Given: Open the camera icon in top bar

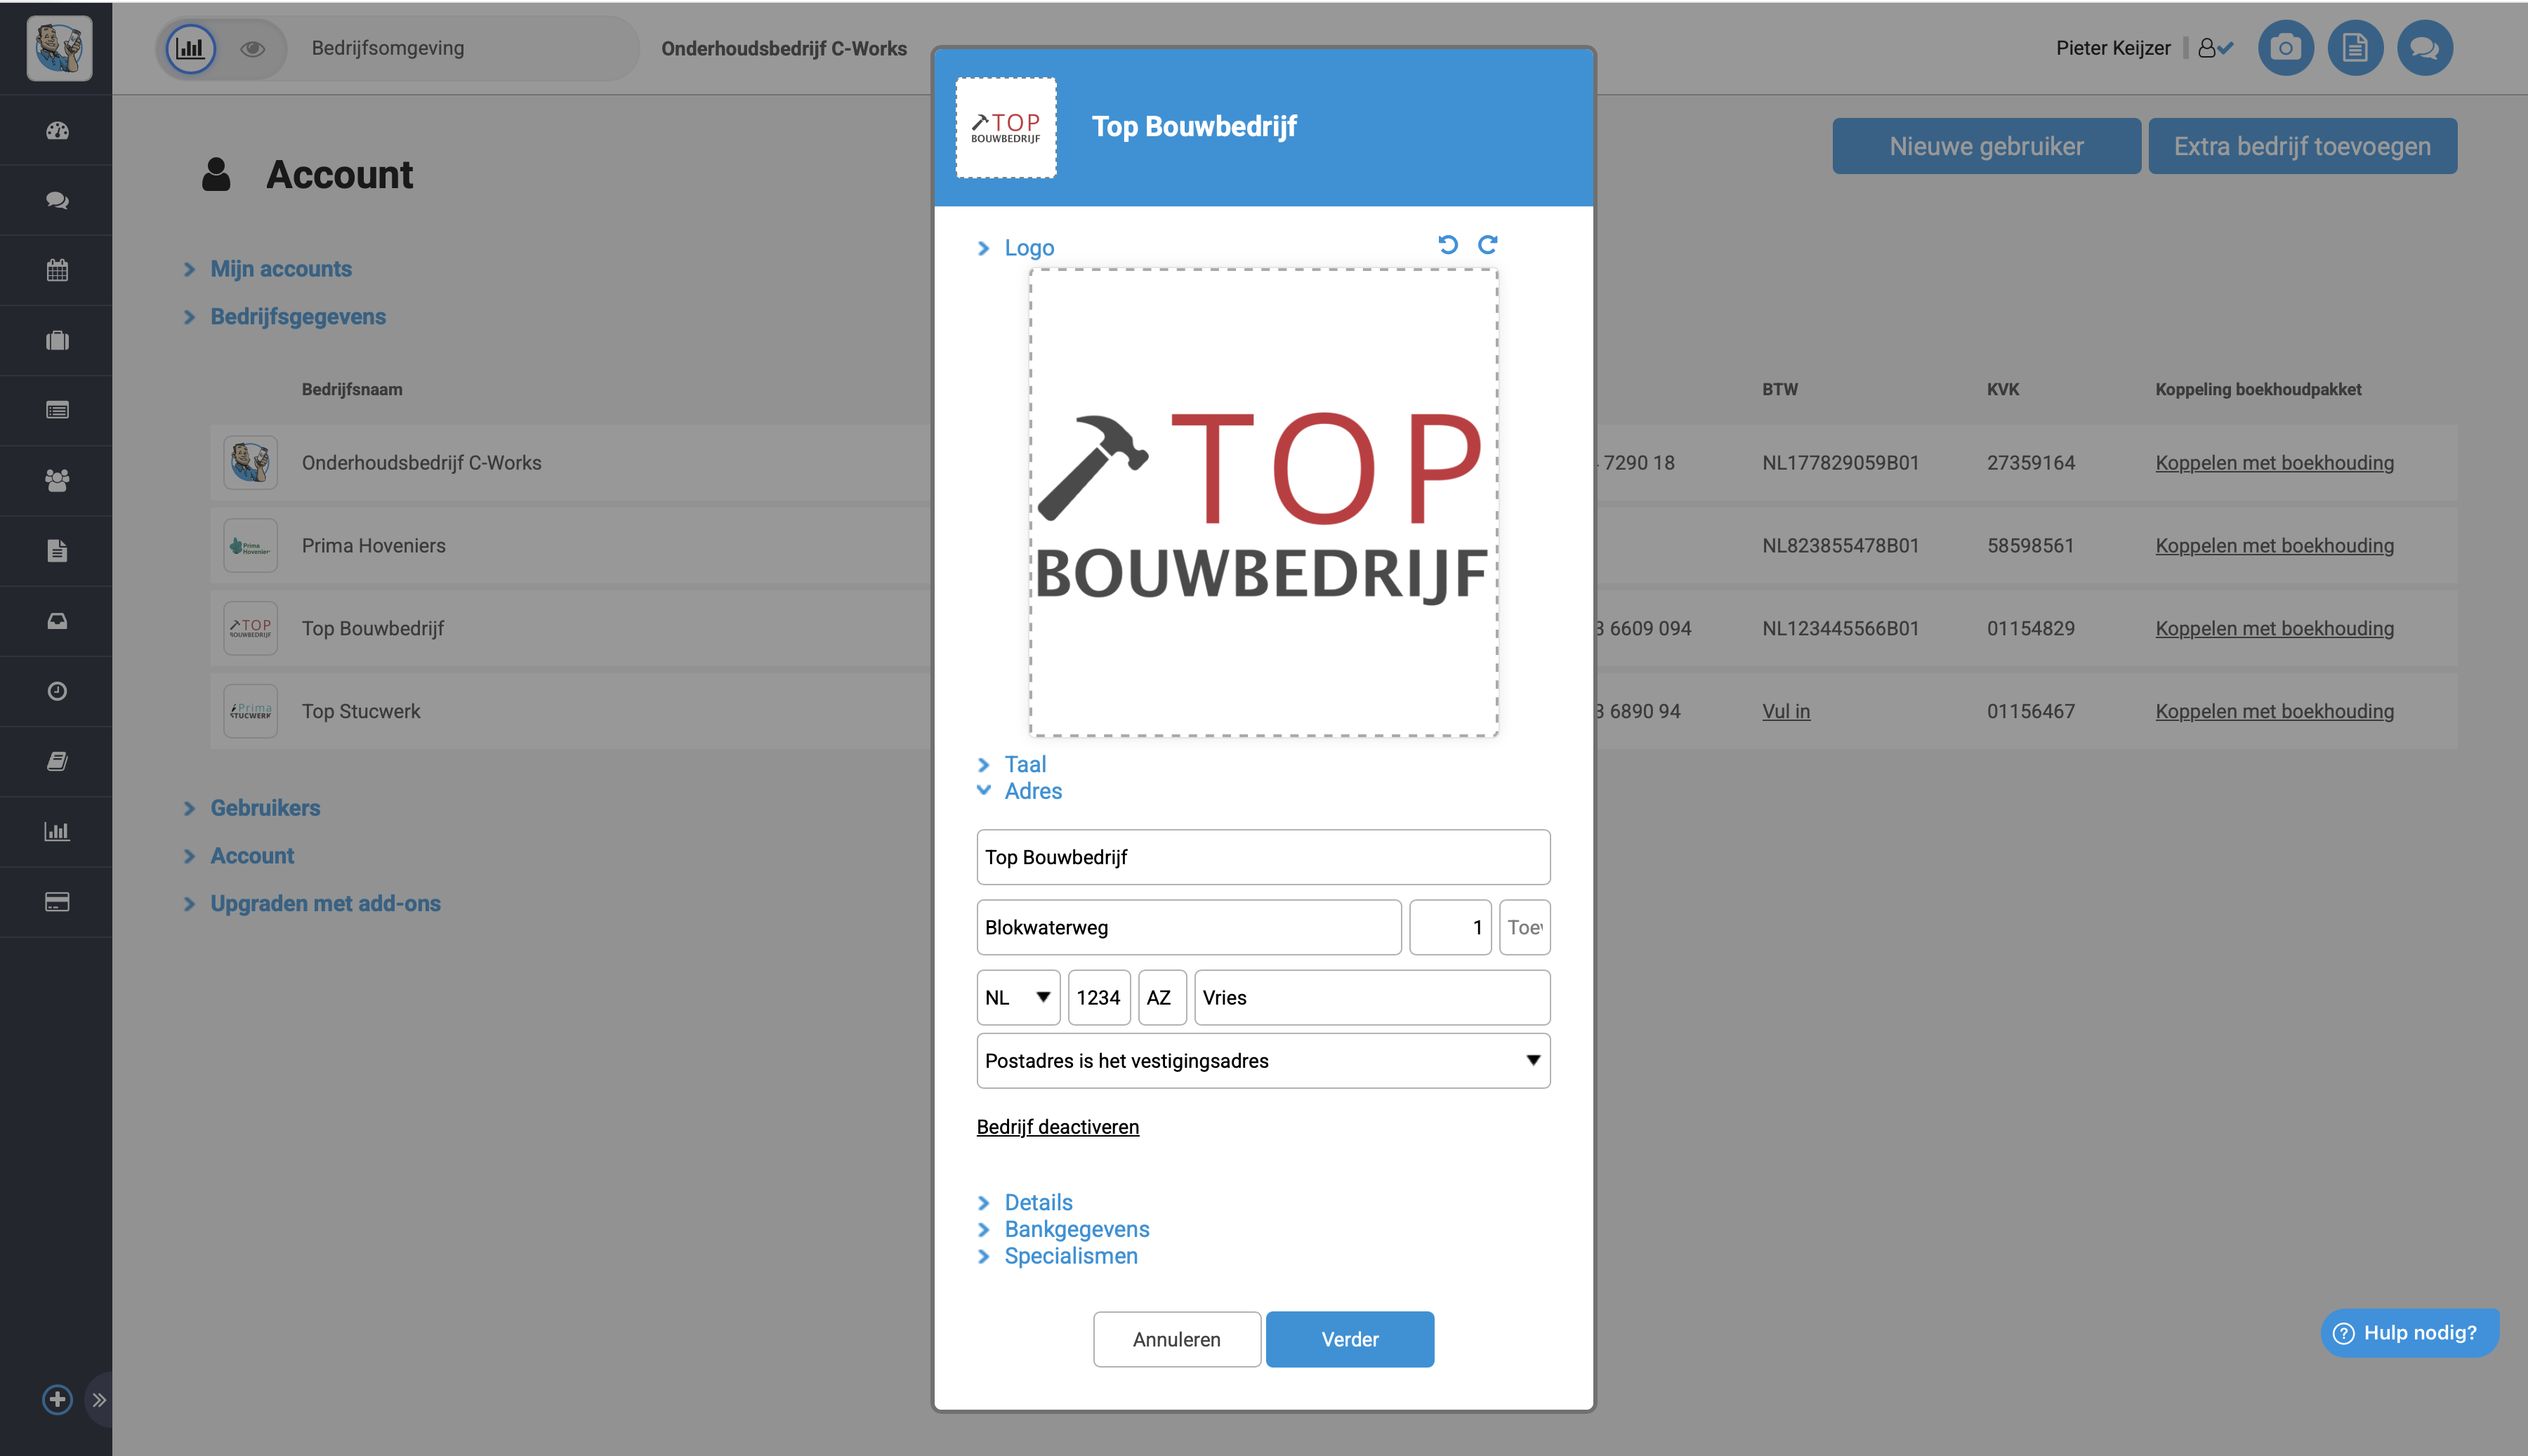Looking at the screenshot, I should 2285,48.
